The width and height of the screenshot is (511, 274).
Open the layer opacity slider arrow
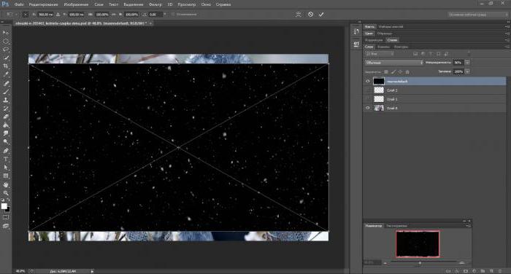coord(468,63)
